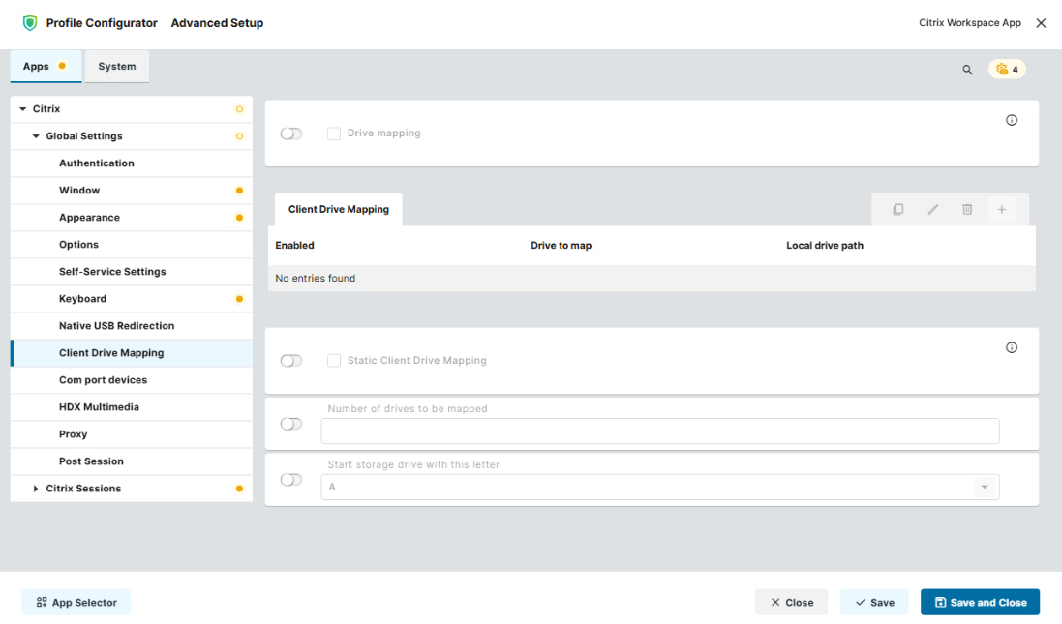Screen dimensions: 1062x624
Task: Select Appearance in the settings tree
Action: 132,218
